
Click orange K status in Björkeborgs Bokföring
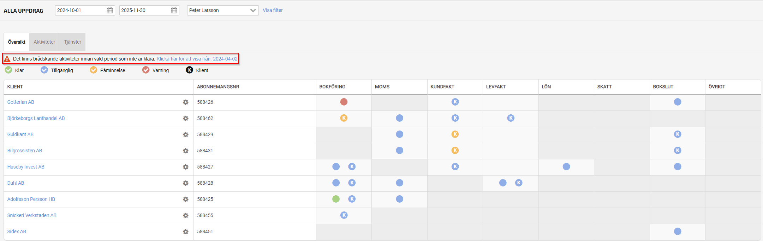[344, 118]
